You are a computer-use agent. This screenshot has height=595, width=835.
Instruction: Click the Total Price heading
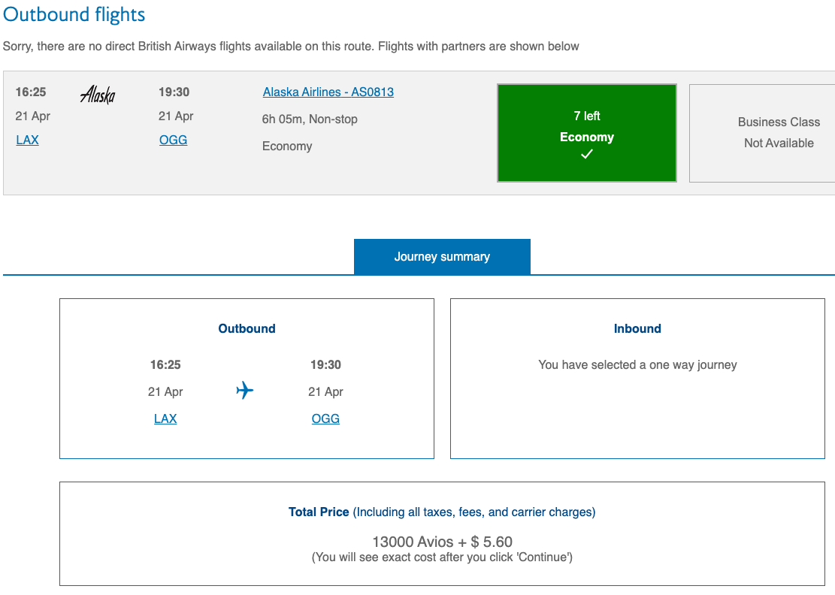[x=319, y=512]
